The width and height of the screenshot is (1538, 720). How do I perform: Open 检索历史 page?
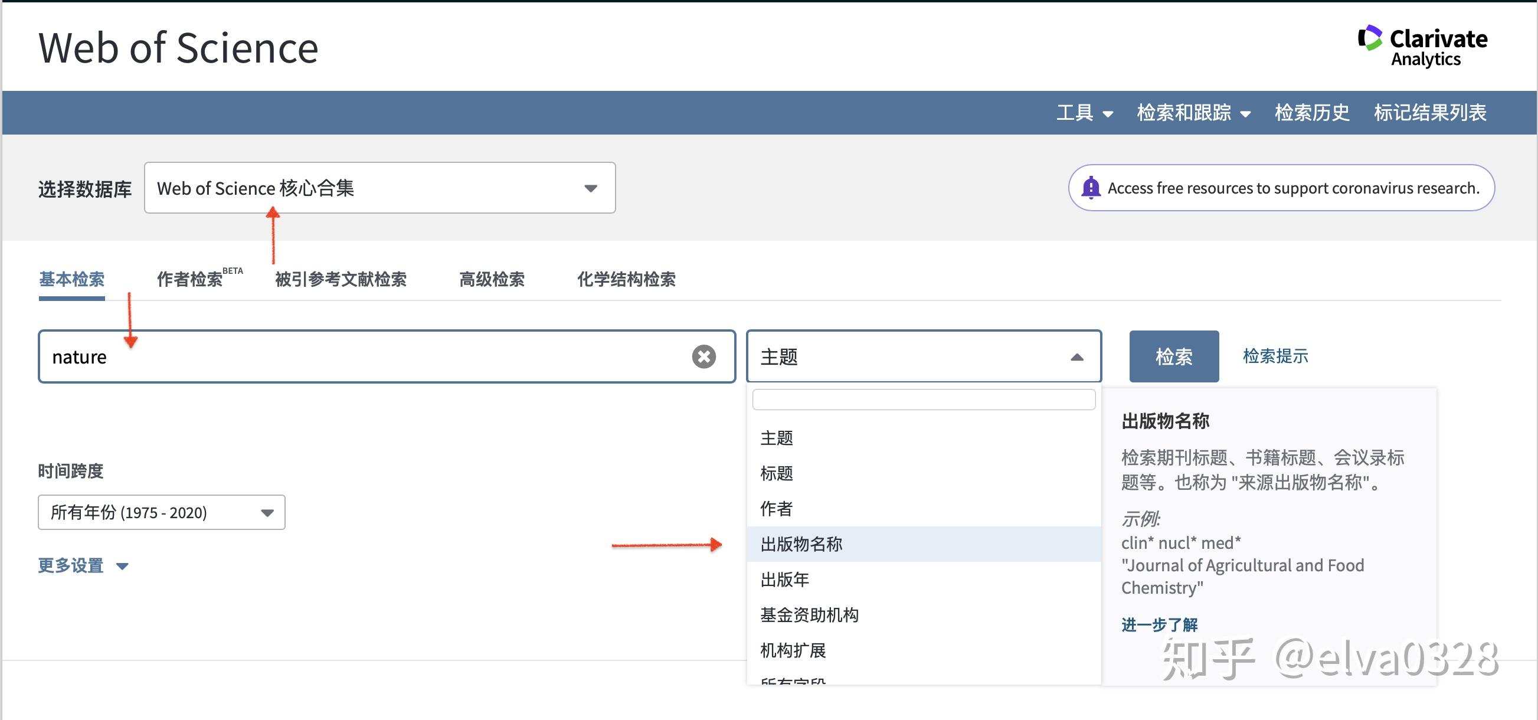coord(1312,112)
